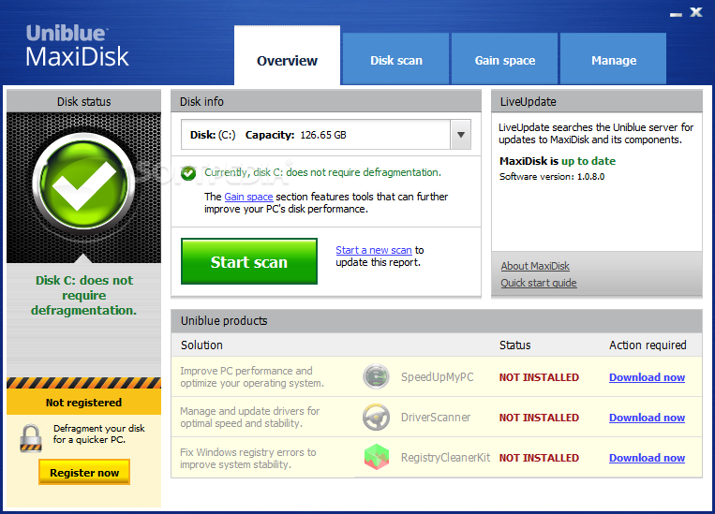The height and width of the screenshot is (514, 715).
Task: Switch to the Overview tab
Action: pyautogui.click(x=287, y=55)
